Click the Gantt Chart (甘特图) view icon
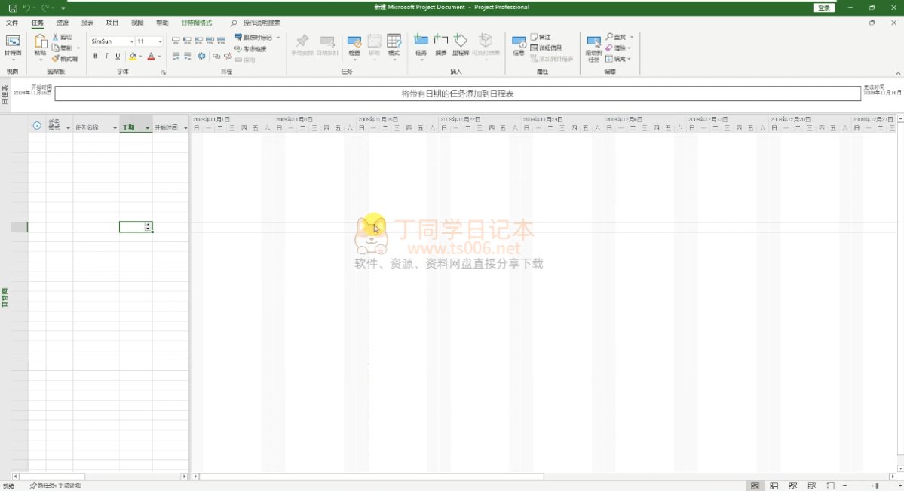 pos(13,42)
